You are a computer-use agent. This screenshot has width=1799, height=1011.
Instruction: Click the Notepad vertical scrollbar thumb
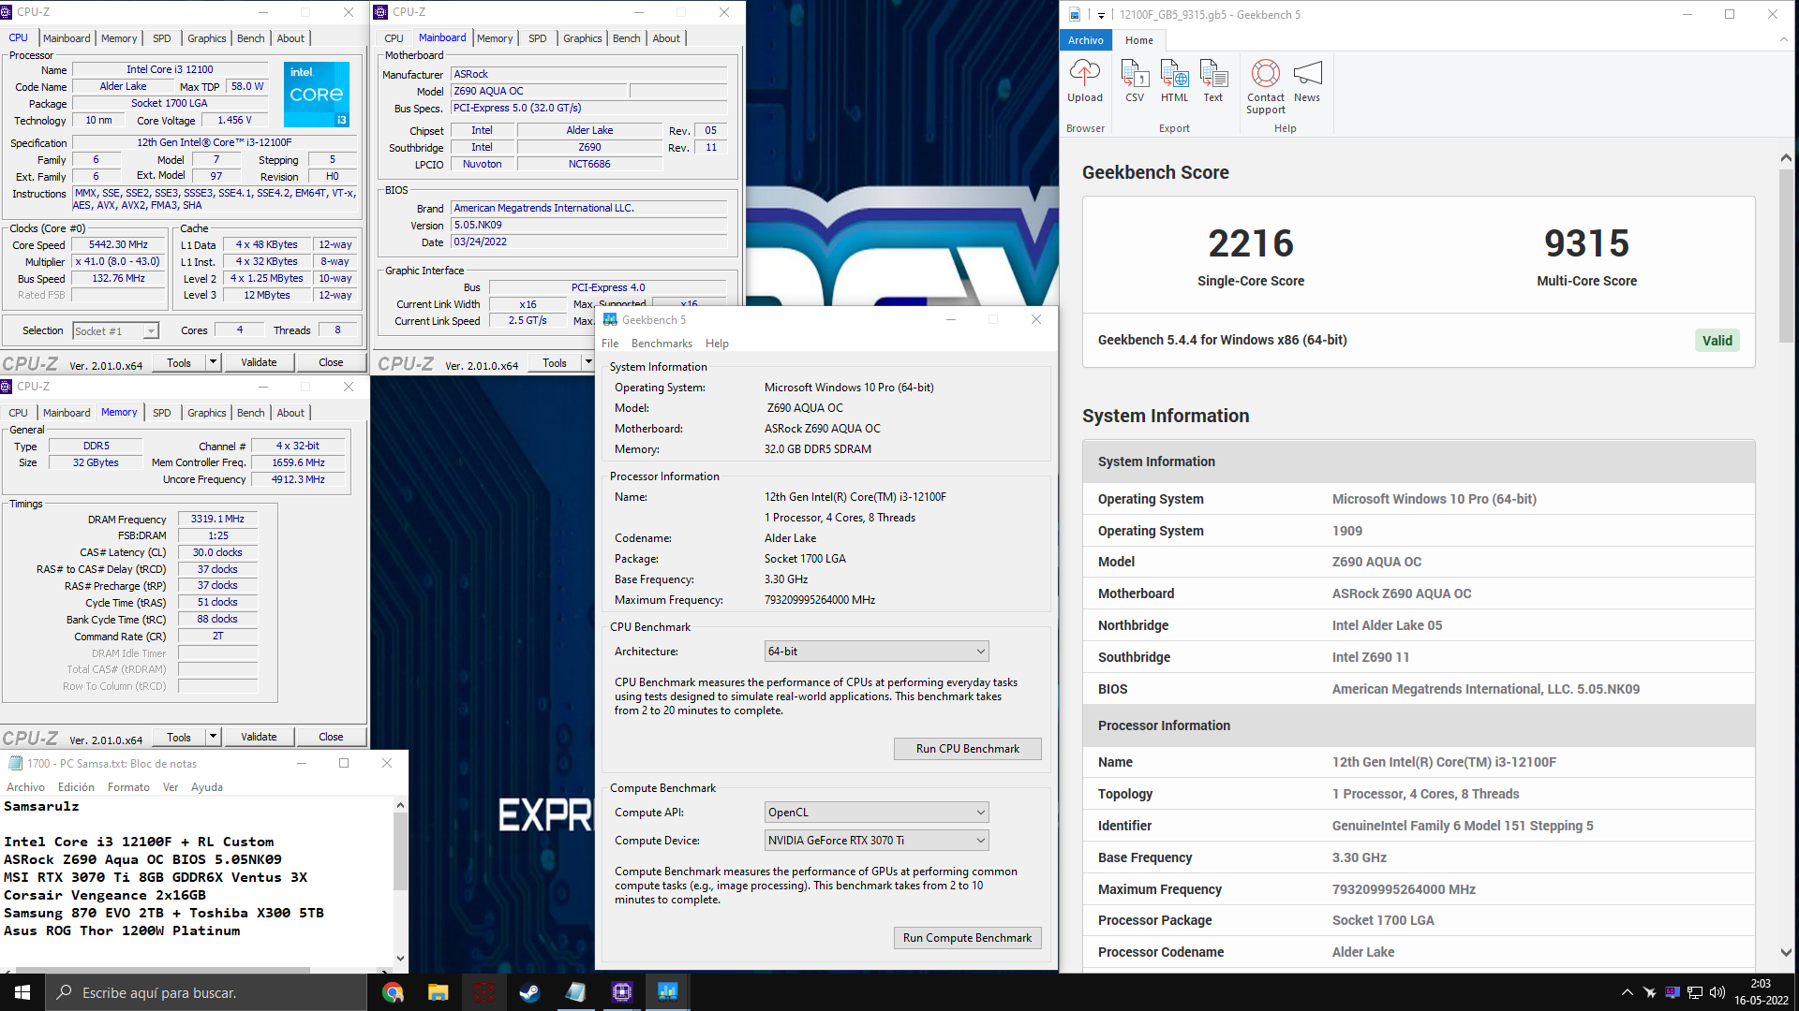pyautogui.click(x=400, y=851)
